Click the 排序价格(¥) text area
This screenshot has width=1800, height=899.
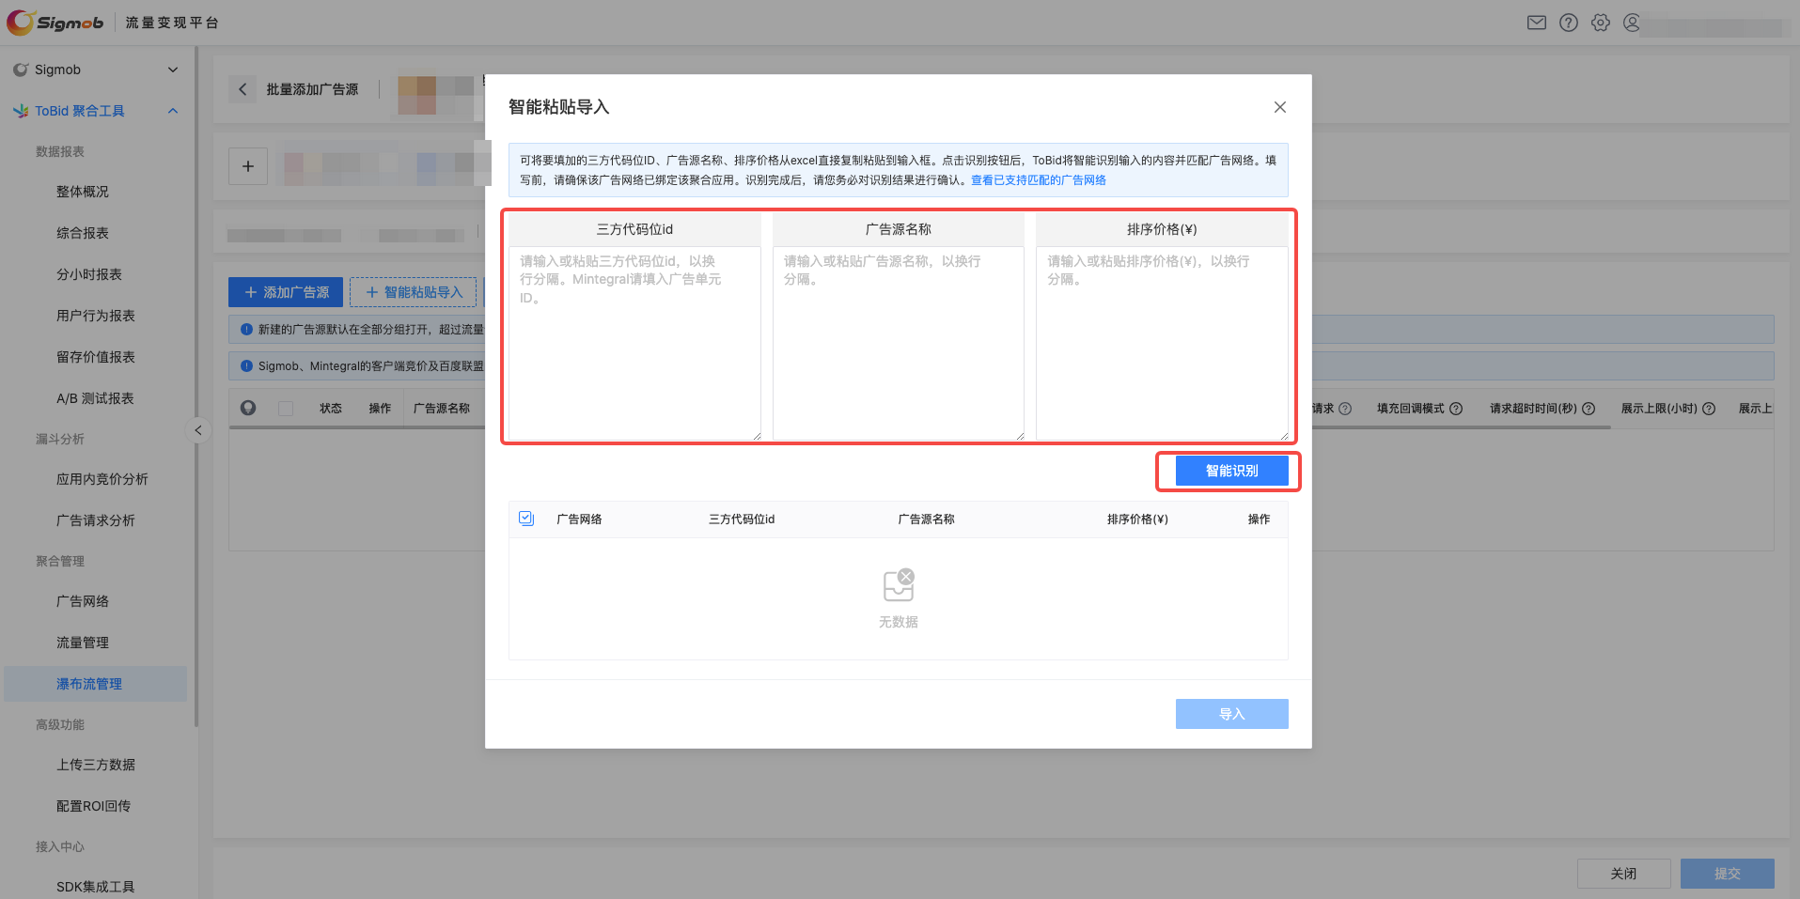[1162, 343]
